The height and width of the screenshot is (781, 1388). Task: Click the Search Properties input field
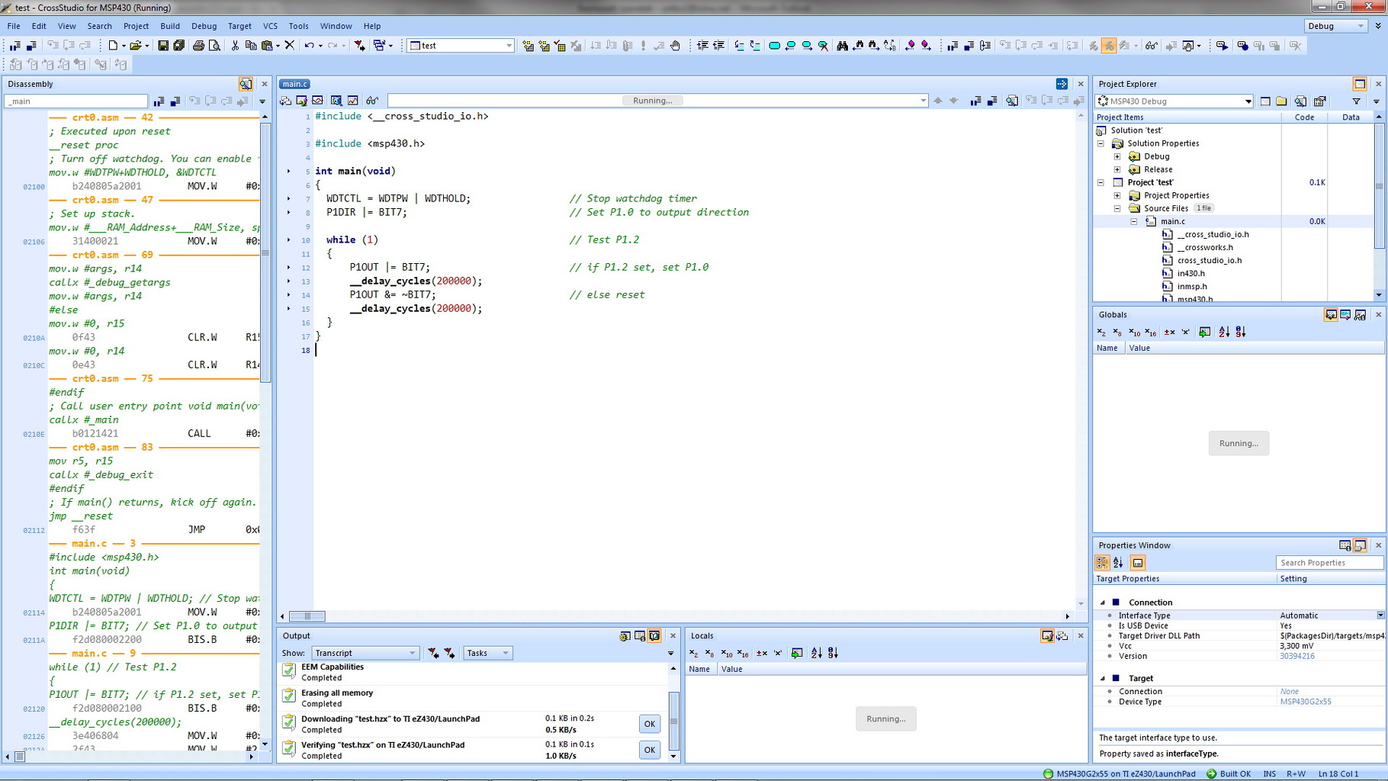[1329, 563]
